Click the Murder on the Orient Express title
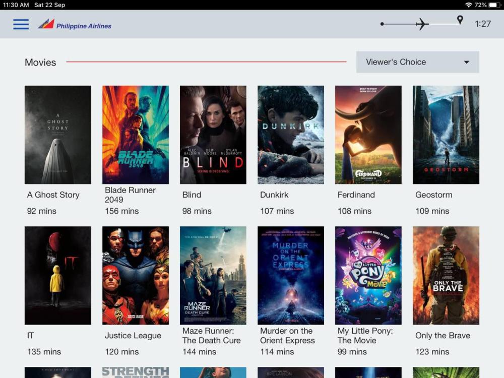The image size is (504, 378). point(287,336)
